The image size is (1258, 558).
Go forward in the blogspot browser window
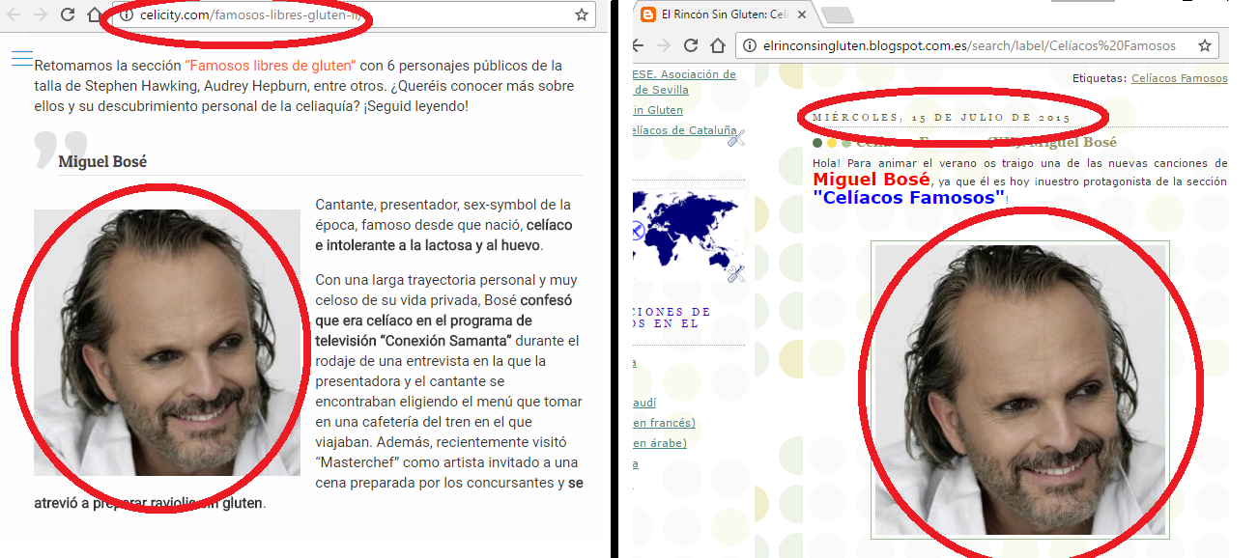tap(664, 45)
